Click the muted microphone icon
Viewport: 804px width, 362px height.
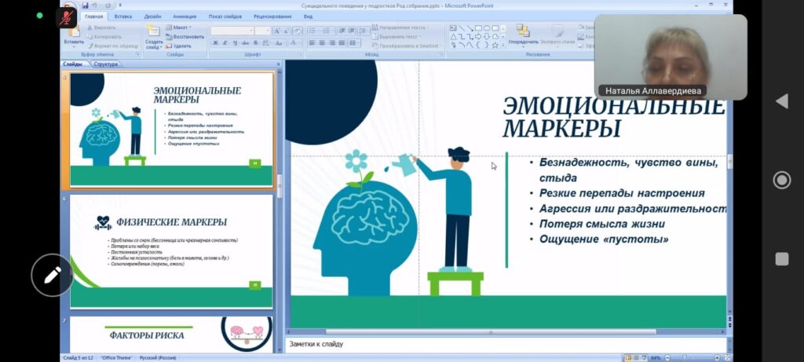coord(66,17)
